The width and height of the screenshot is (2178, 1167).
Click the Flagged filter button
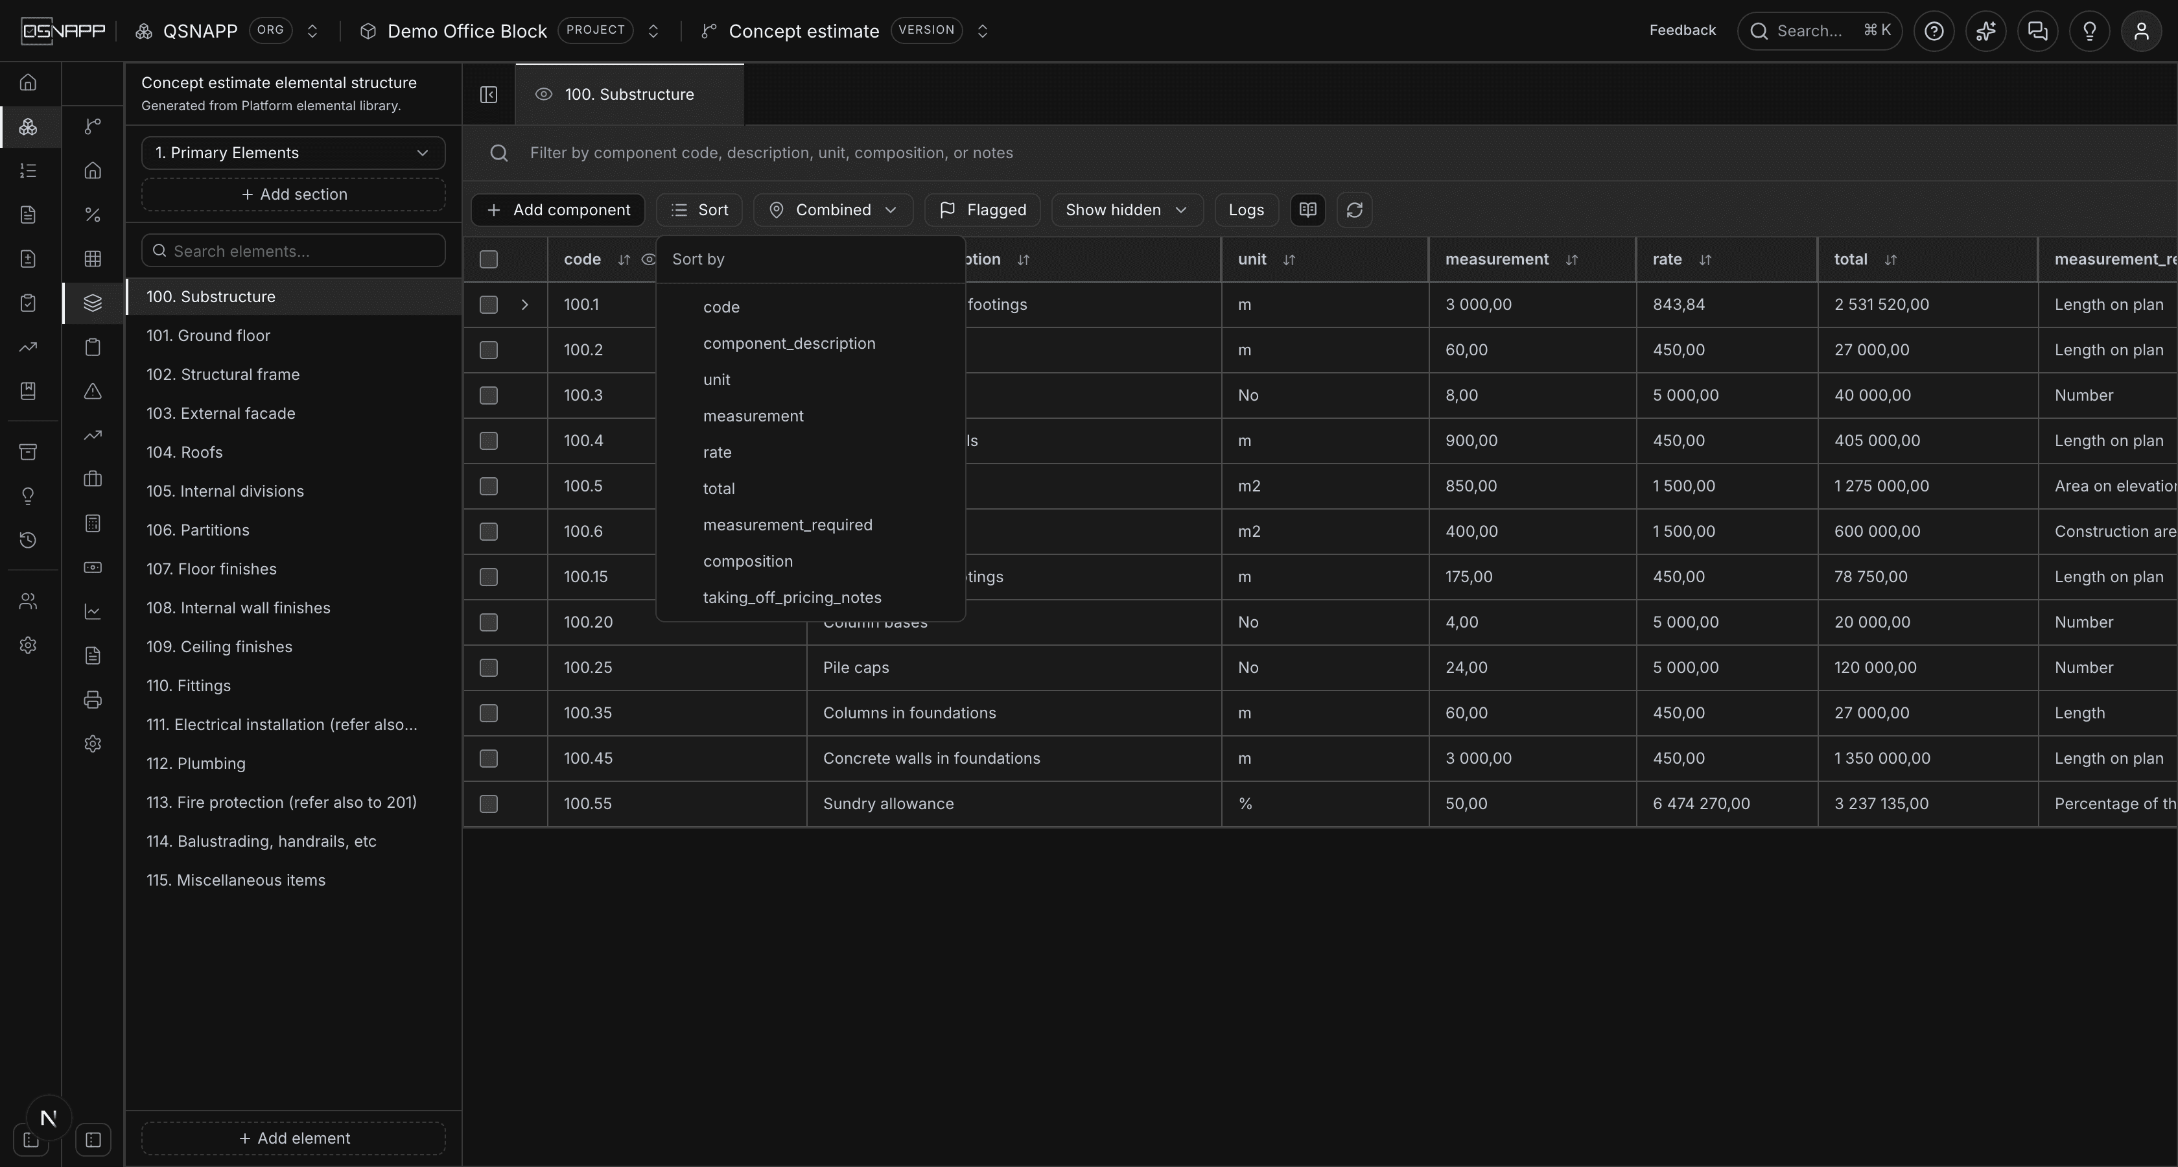point(983,209)
